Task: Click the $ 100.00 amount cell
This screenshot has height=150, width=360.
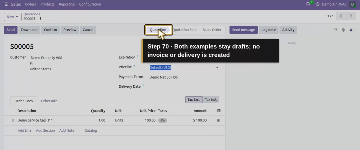Action: tap(200, 120)
